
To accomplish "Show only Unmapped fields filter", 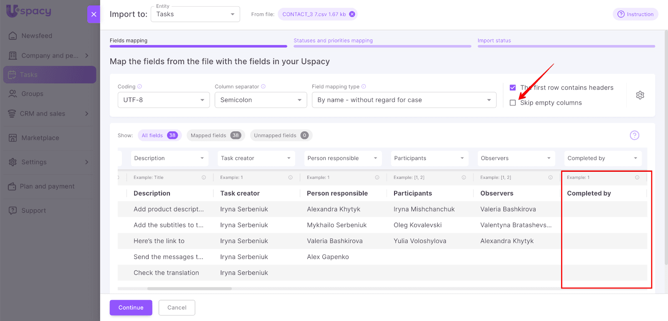I will pos(281,135).
